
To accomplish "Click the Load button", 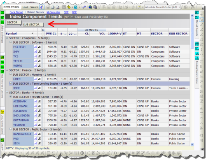I will pos(25,7).
